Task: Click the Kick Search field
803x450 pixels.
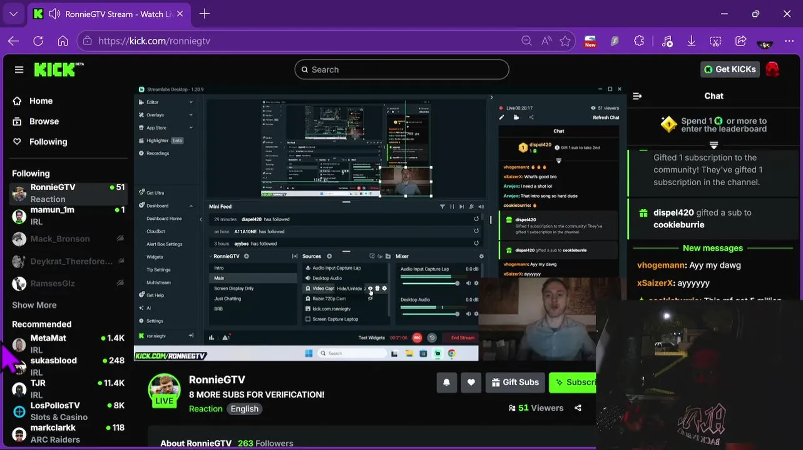Action: click(x=402, y=69)
